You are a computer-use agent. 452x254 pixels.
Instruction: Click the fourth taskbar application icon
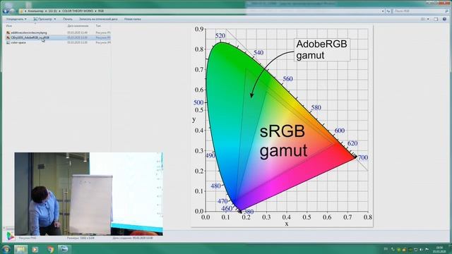64,249
